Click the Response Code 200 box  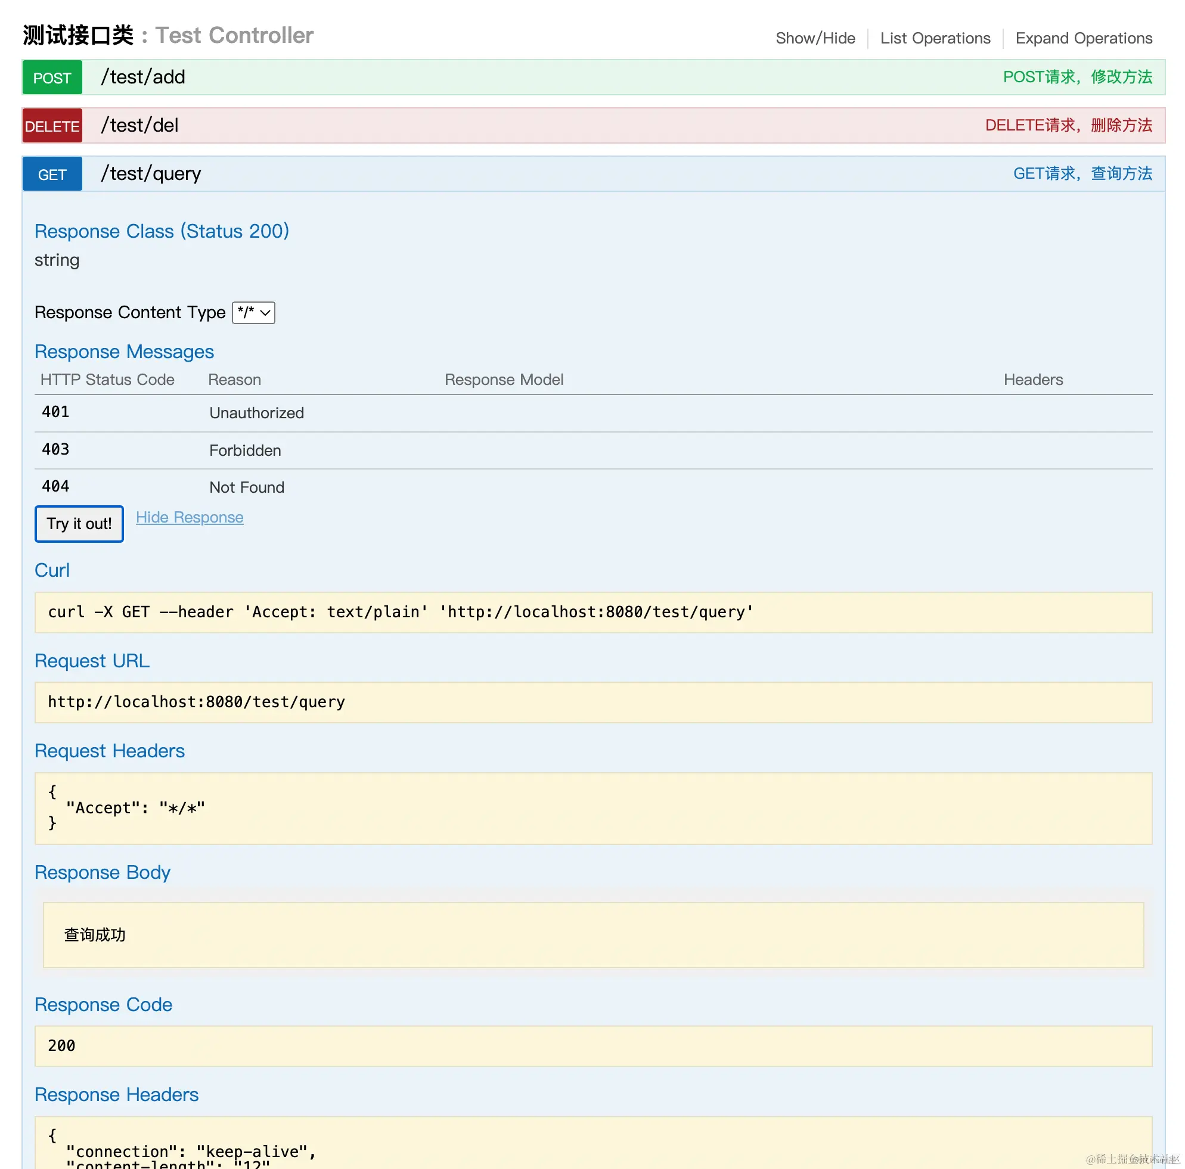(x=593, y=1046)
